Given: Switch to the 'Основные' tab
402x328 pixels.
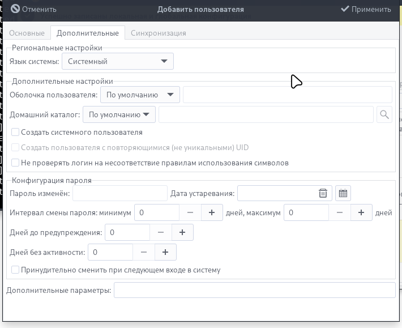Looking at the screenshot, I should pos(27,33).
